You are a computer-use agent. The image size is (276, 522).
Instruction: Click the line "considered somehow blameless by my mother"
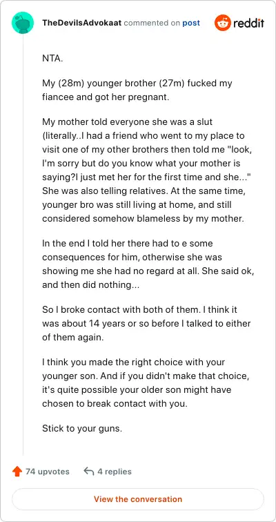click(144, 219)
